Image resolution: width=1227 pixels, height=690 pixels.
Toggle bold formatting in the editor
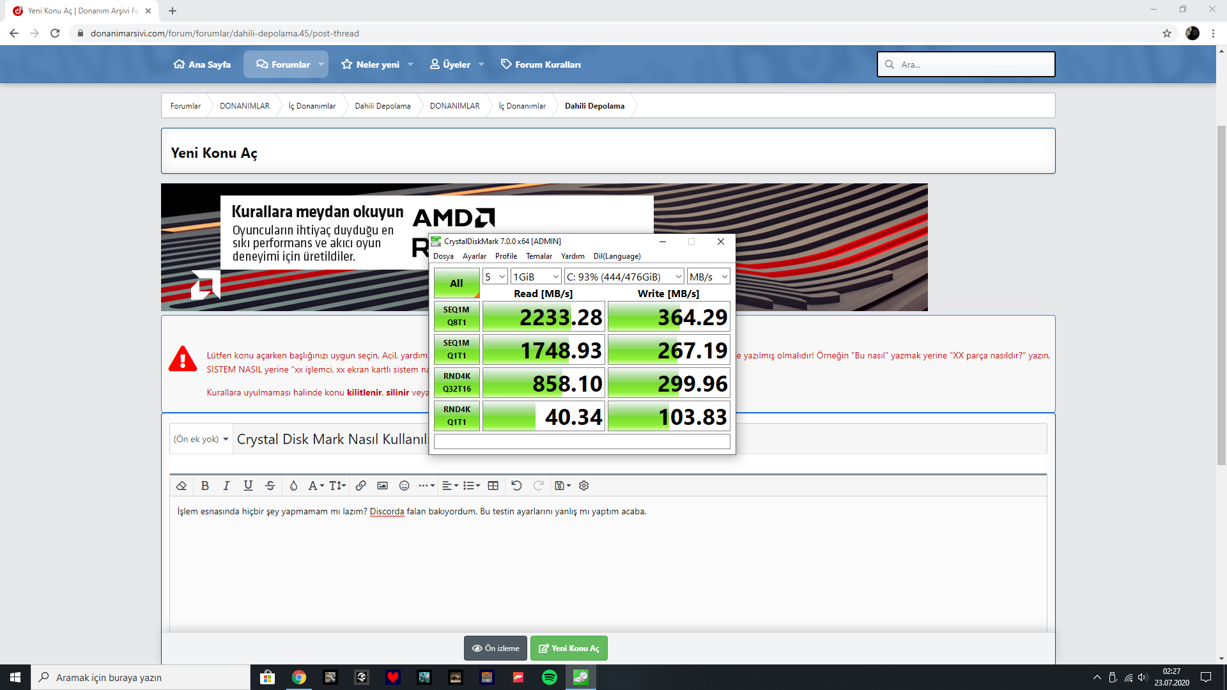click(205, 486)
